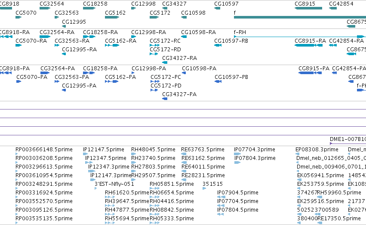The height and width of the screenshot is (225, 366).
Task: Open EST IP07804.3prime
Action: coord(255,158)
